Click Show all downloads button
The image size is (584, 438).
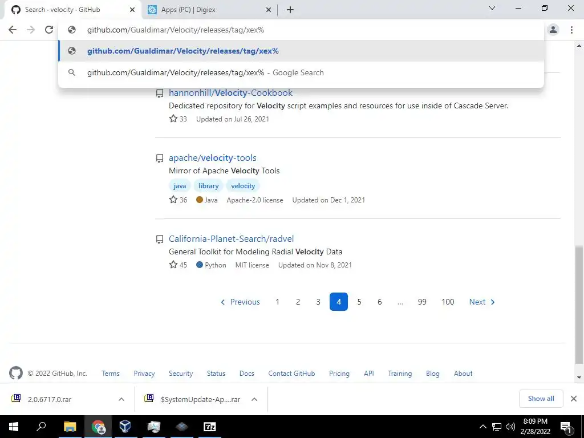[x=541, y=399]
